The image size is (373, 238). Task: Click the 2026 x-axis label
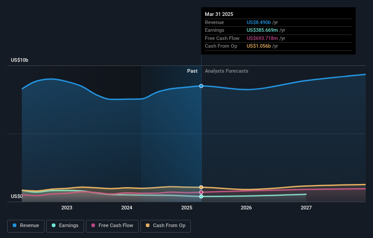(x=246, y=208)
